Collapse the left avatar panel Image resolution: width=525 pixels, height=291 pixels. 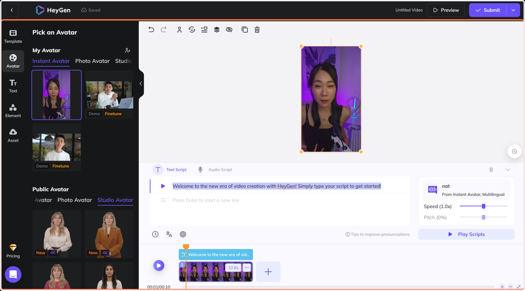(x=141, y=84)
